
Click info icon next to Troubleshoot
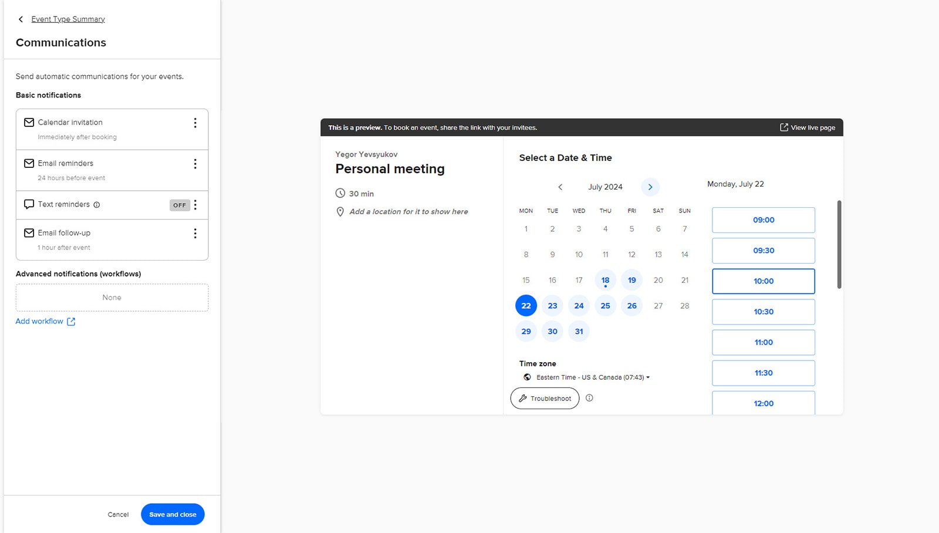(589, 398)
